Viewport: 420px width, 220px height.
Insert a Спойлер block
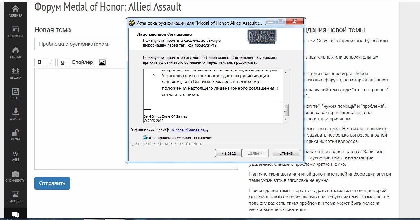click(82, 62)
